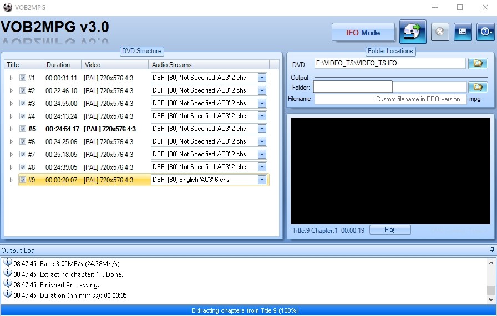497x316 pixels.
Task: Sort by Duration column header
Action: coord(62,65)
